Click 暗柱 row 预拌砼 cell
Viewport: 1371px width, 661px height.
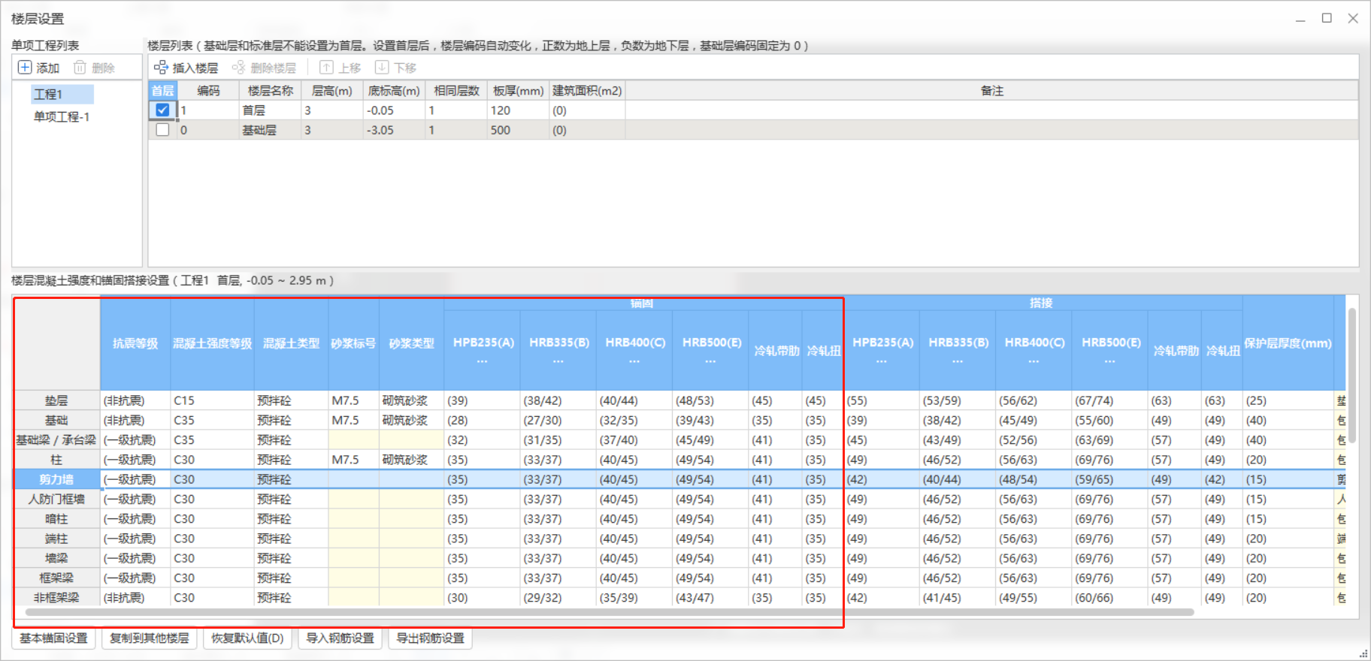click(291, 519)
